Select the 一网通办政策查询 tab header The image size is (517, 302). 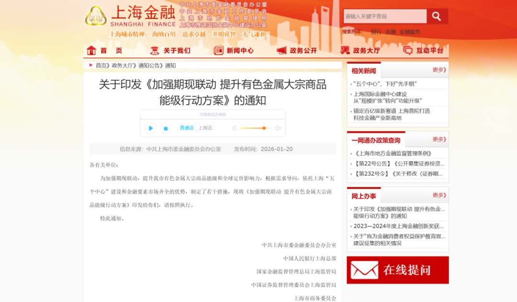(x=376, y=140)
